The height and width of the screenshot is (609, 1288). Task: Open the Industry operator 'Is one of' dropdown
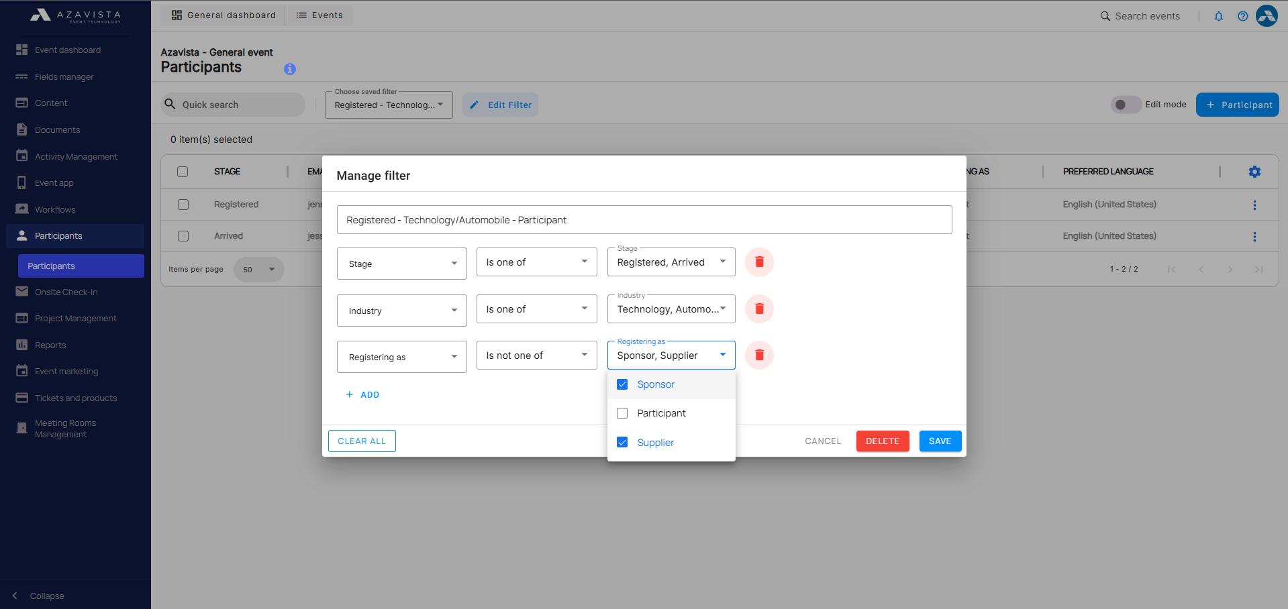point(536,309)
